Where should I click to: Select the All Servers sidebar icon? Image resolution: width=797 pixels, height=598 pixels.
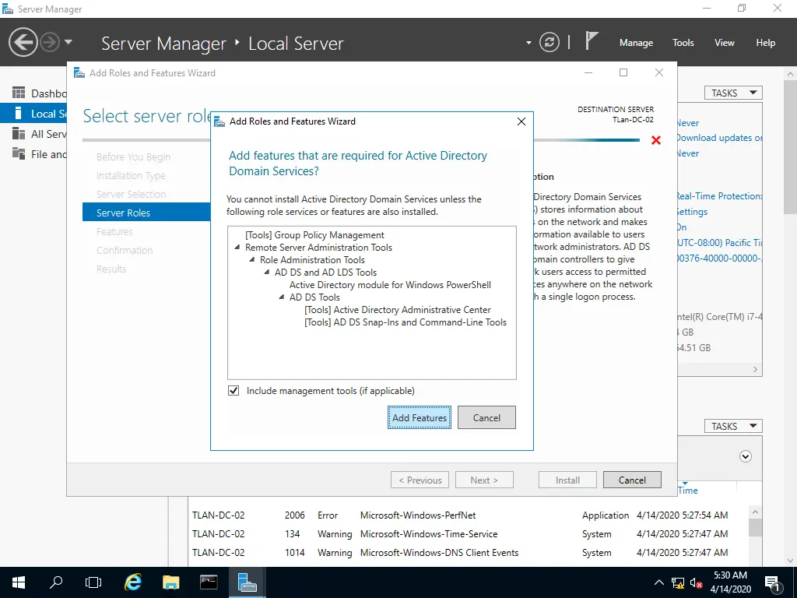pos(19,134)
